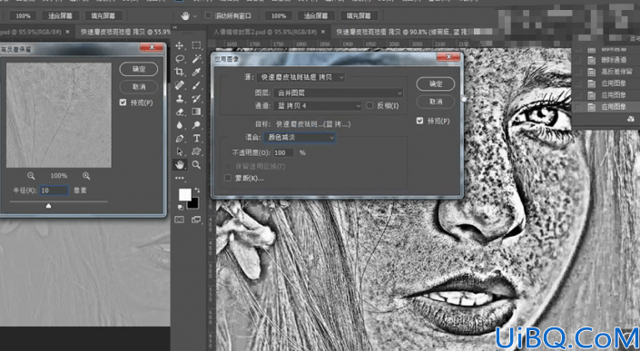The image size is (640, 351).
Task: Select 删除通道 history state
Action: [614, 60]
